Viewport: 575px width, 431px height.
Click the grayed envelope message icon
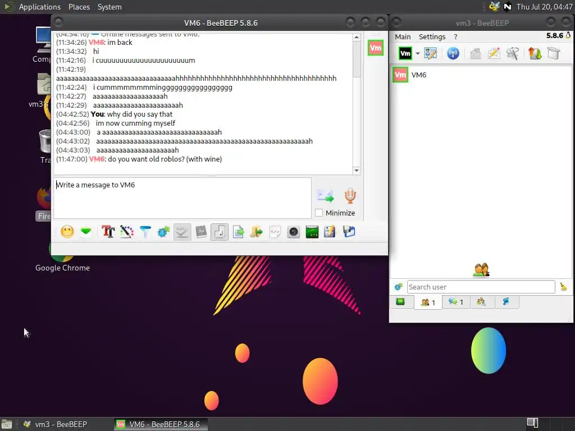pyautogui.click(x=476, y=53)
